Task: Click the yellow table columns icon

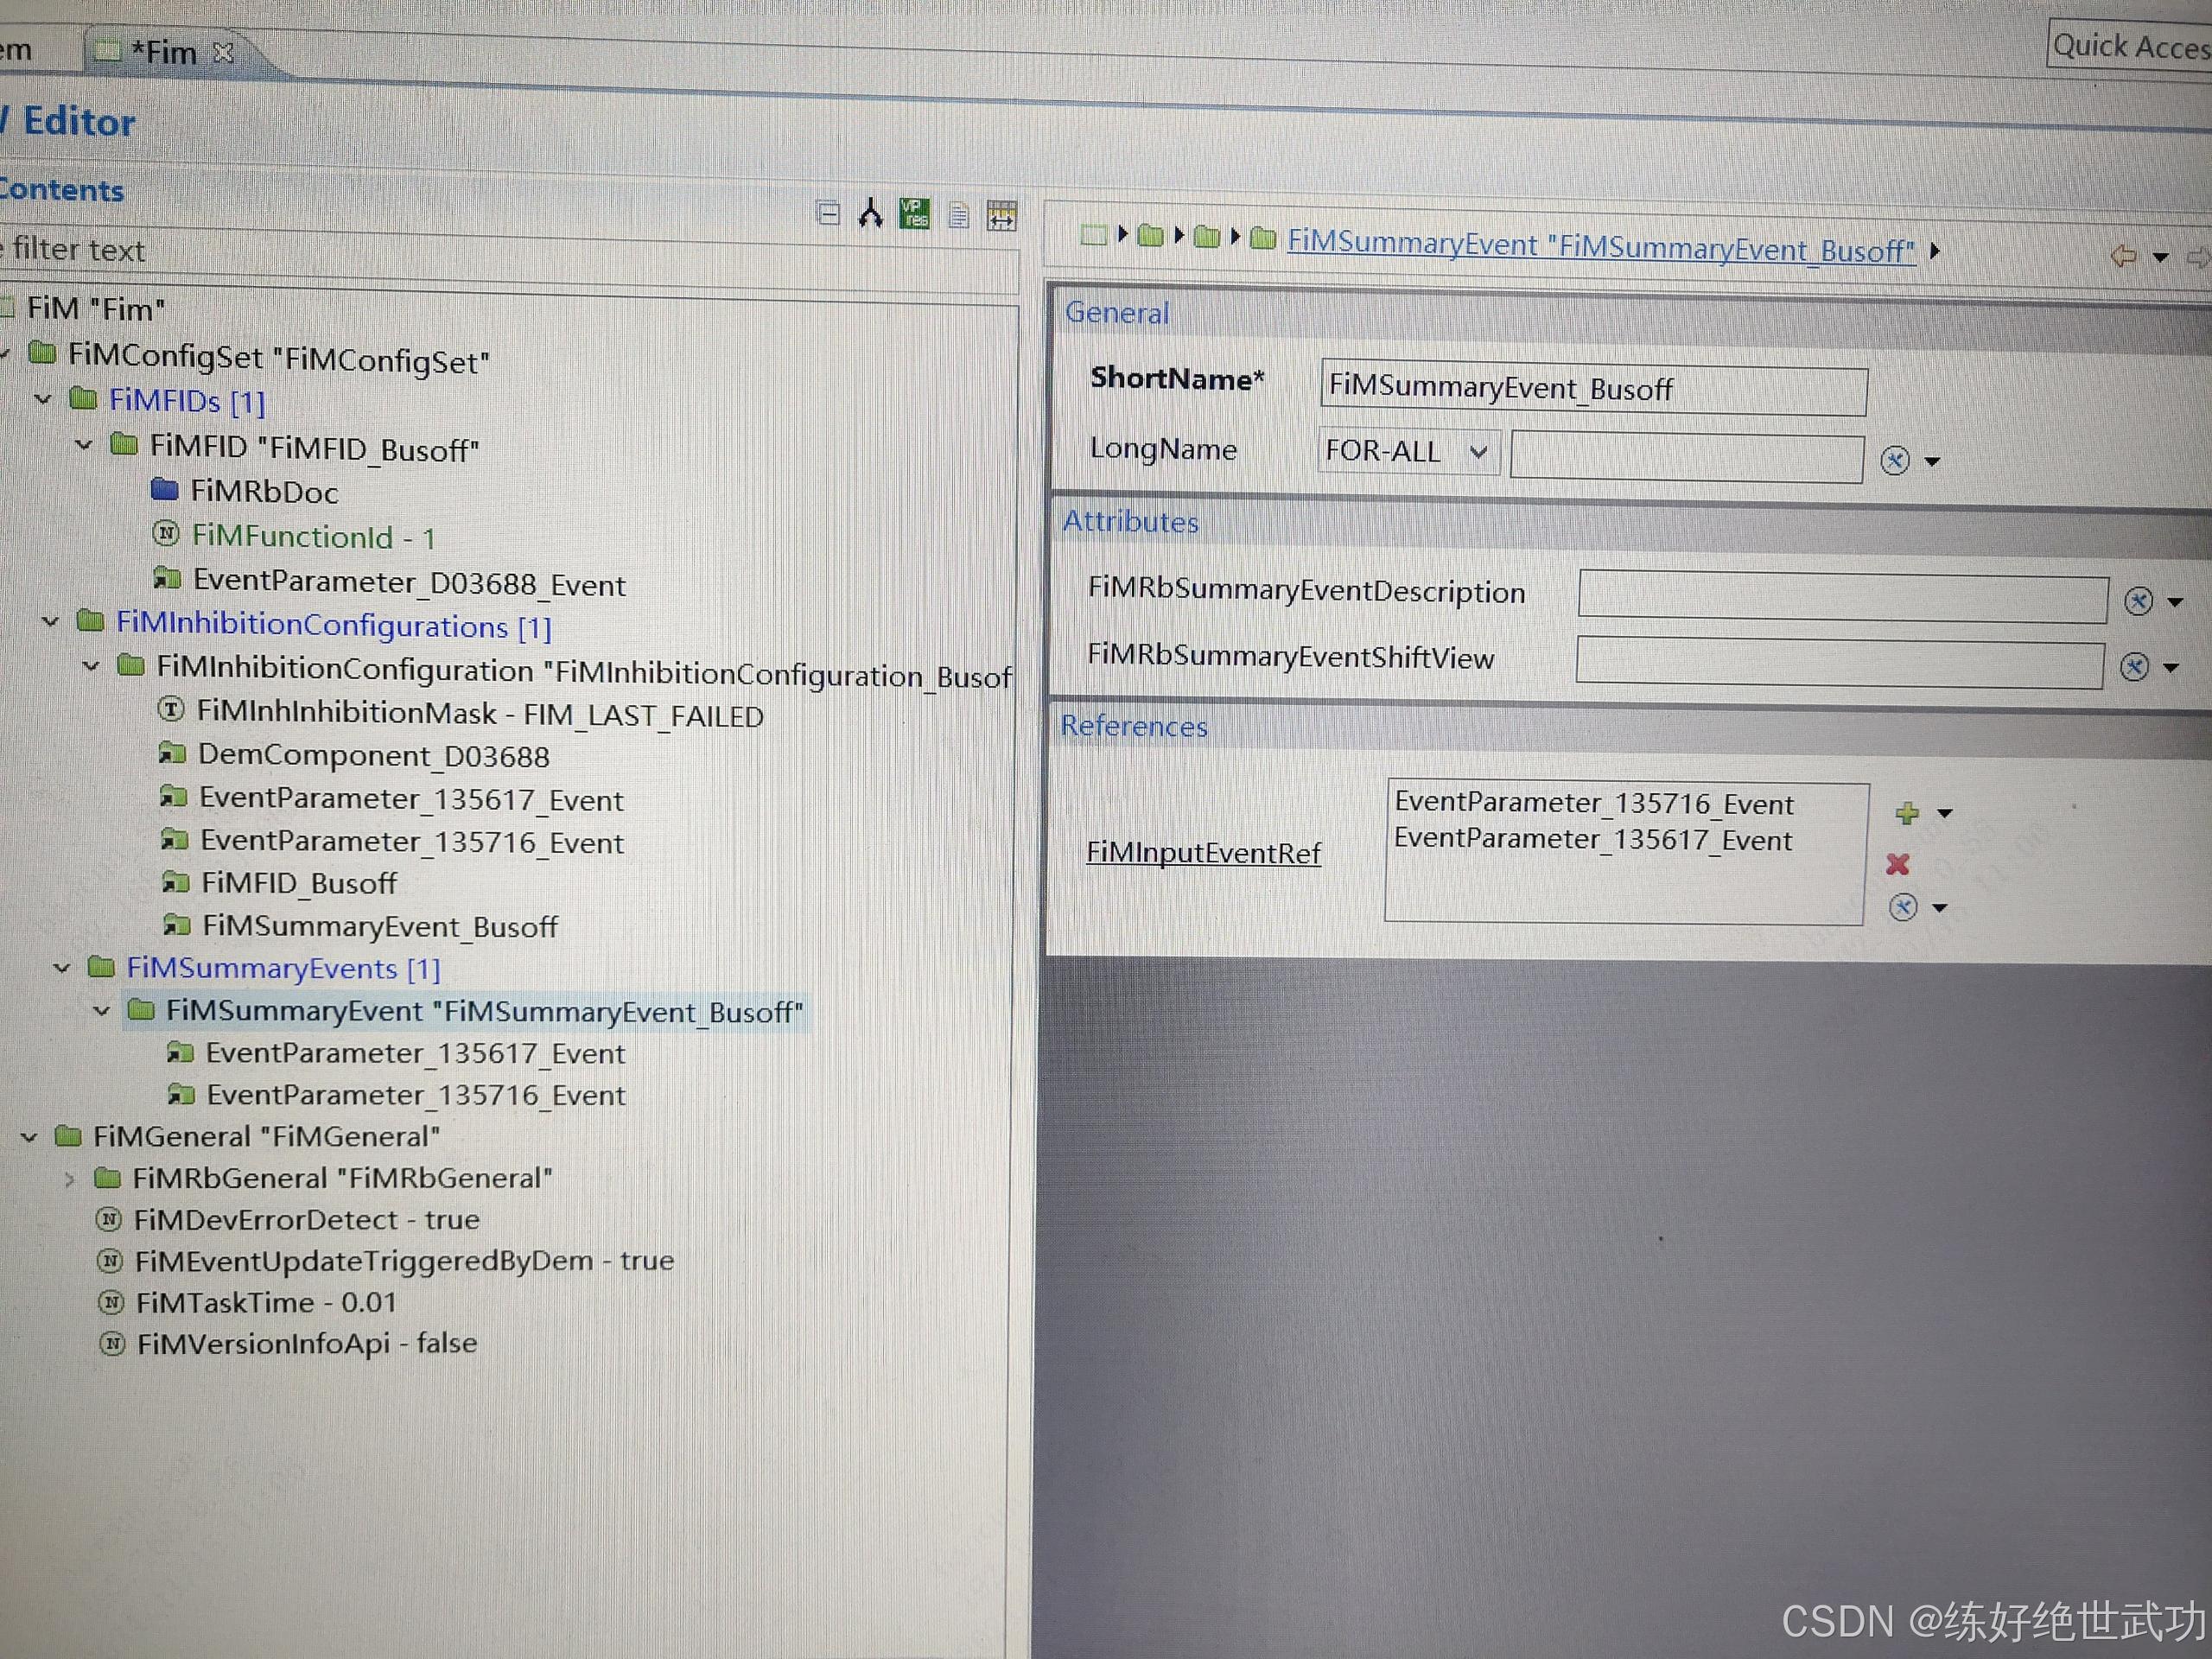Action: [x=1001, y=215]
